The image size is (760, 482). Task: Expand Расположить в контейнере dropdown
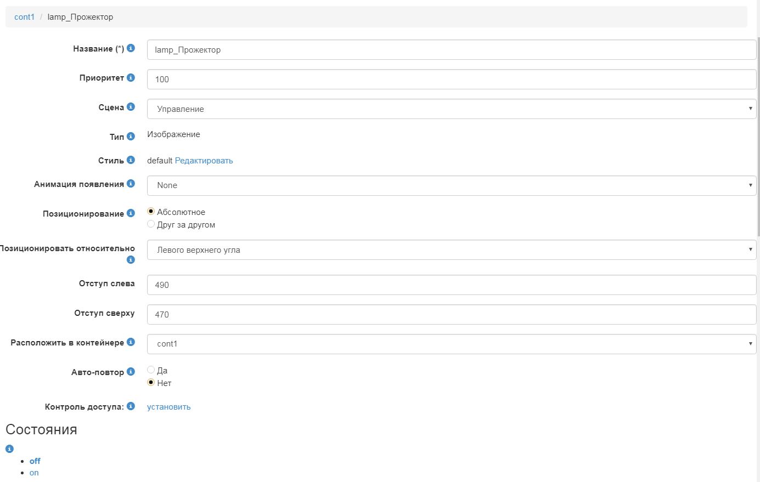(451, 344)
